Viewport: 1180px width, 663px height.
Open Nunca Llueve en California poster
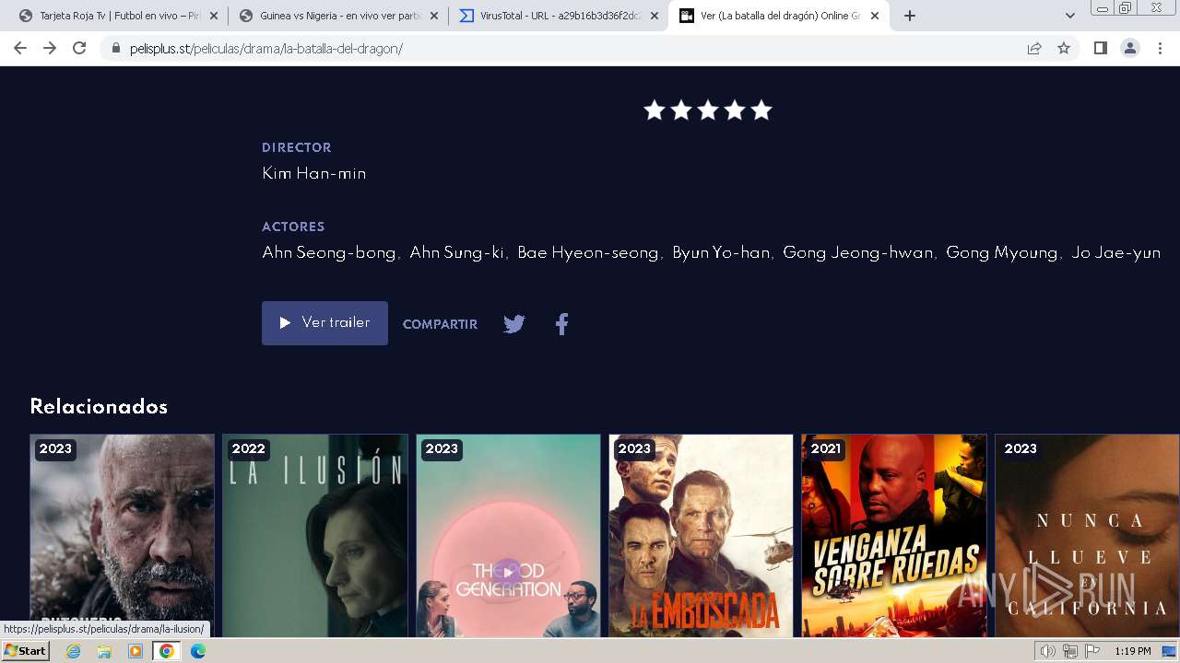(x=1087, y=536)
